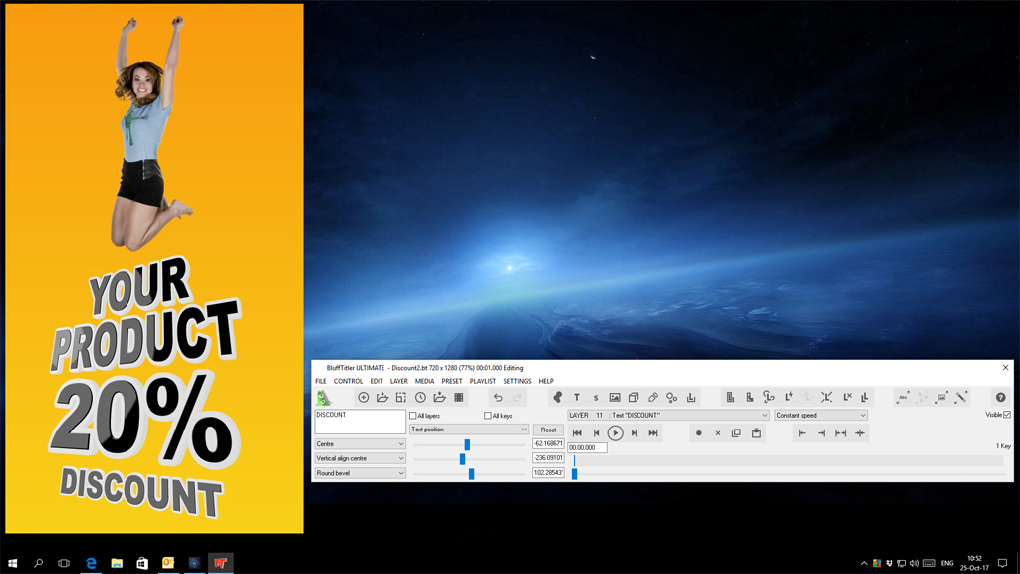
Task: Click the undo arrow icon
Action: tap(498, 398)
